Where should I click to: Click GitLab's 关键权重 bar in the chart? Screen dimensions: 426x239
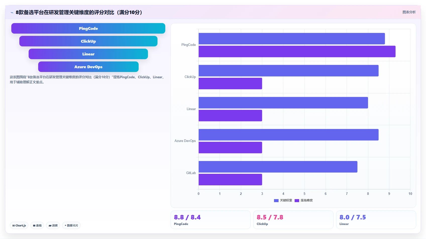point(278,167)
